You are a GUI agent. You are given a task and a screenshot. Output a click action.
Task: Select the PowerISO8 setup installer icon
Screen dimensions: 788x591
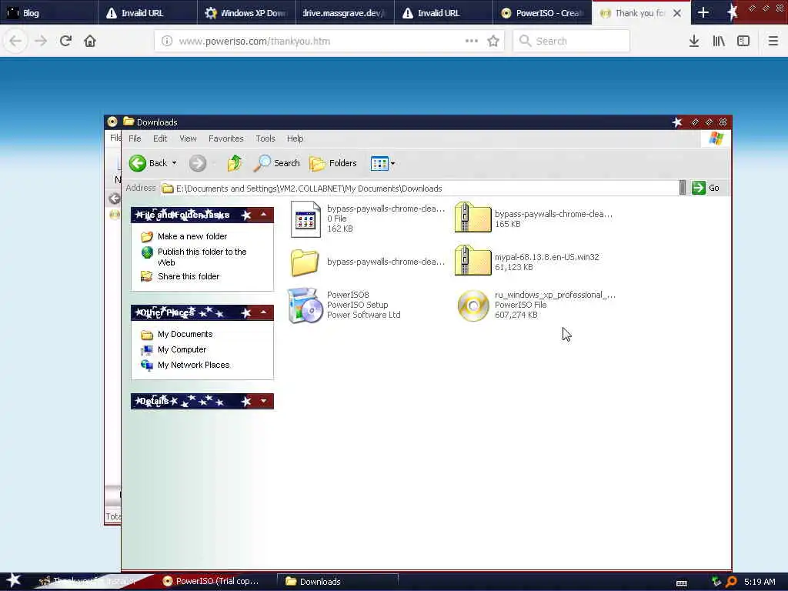305,305
